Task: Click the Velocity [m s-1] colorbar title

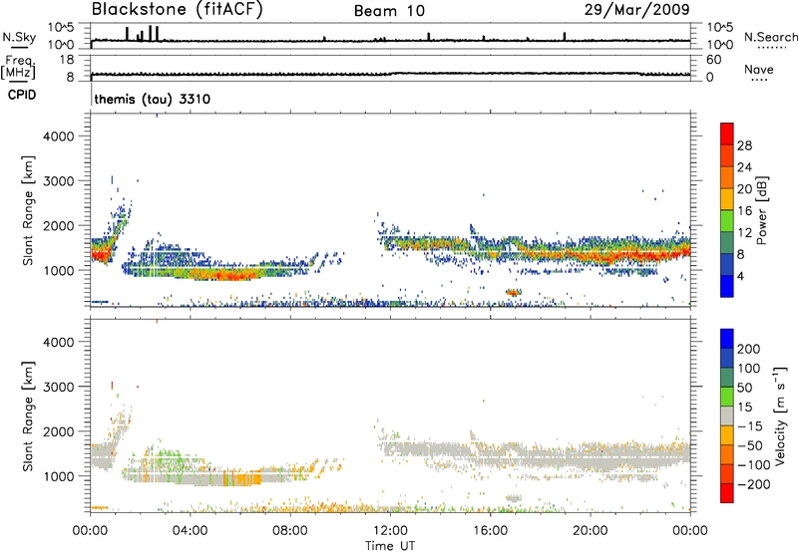Action: coord(780,415)
